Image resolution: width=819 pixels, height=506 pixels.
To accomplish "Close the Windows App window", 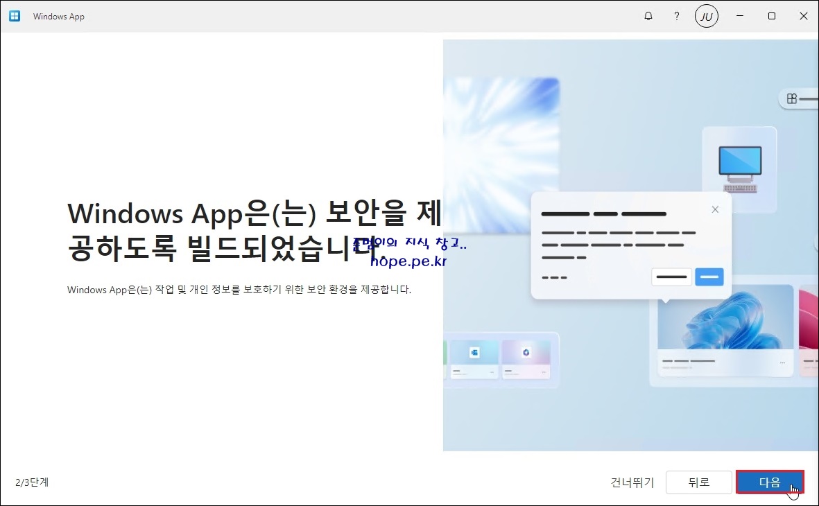I will click(803, 16).
